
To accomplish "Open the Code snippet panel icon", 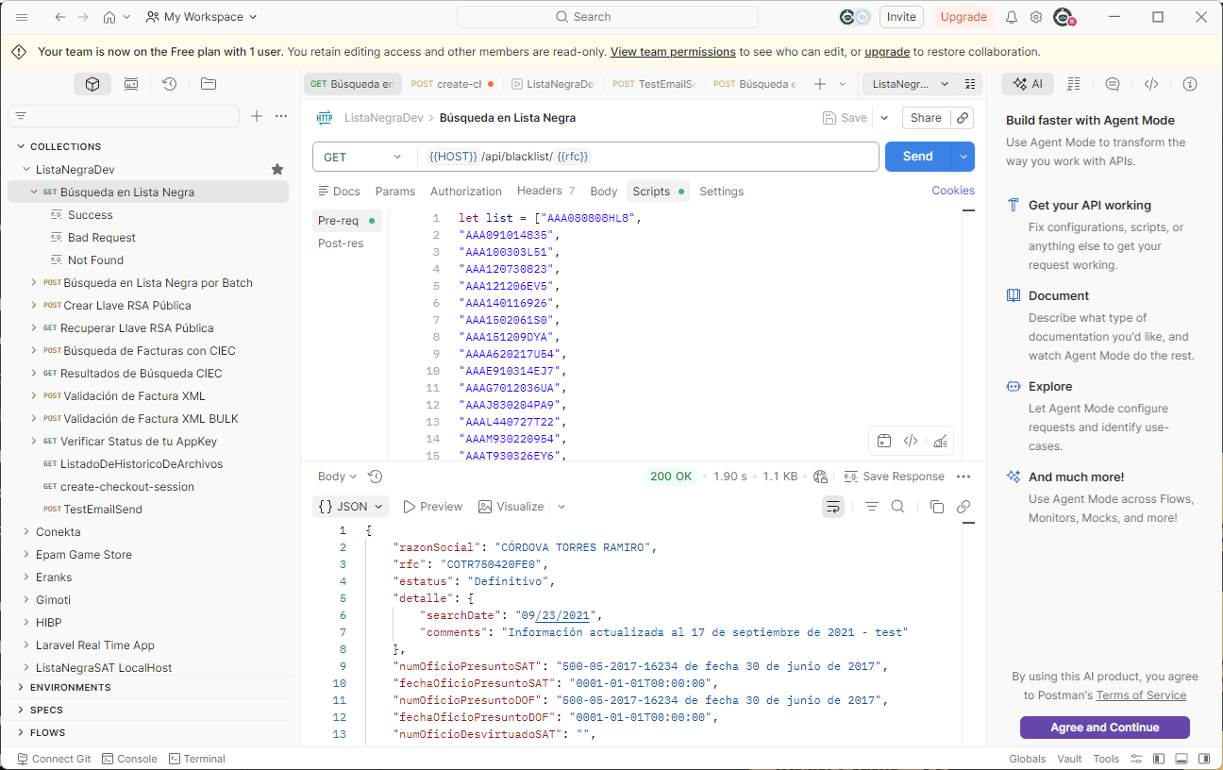I will click(1151, 84).
